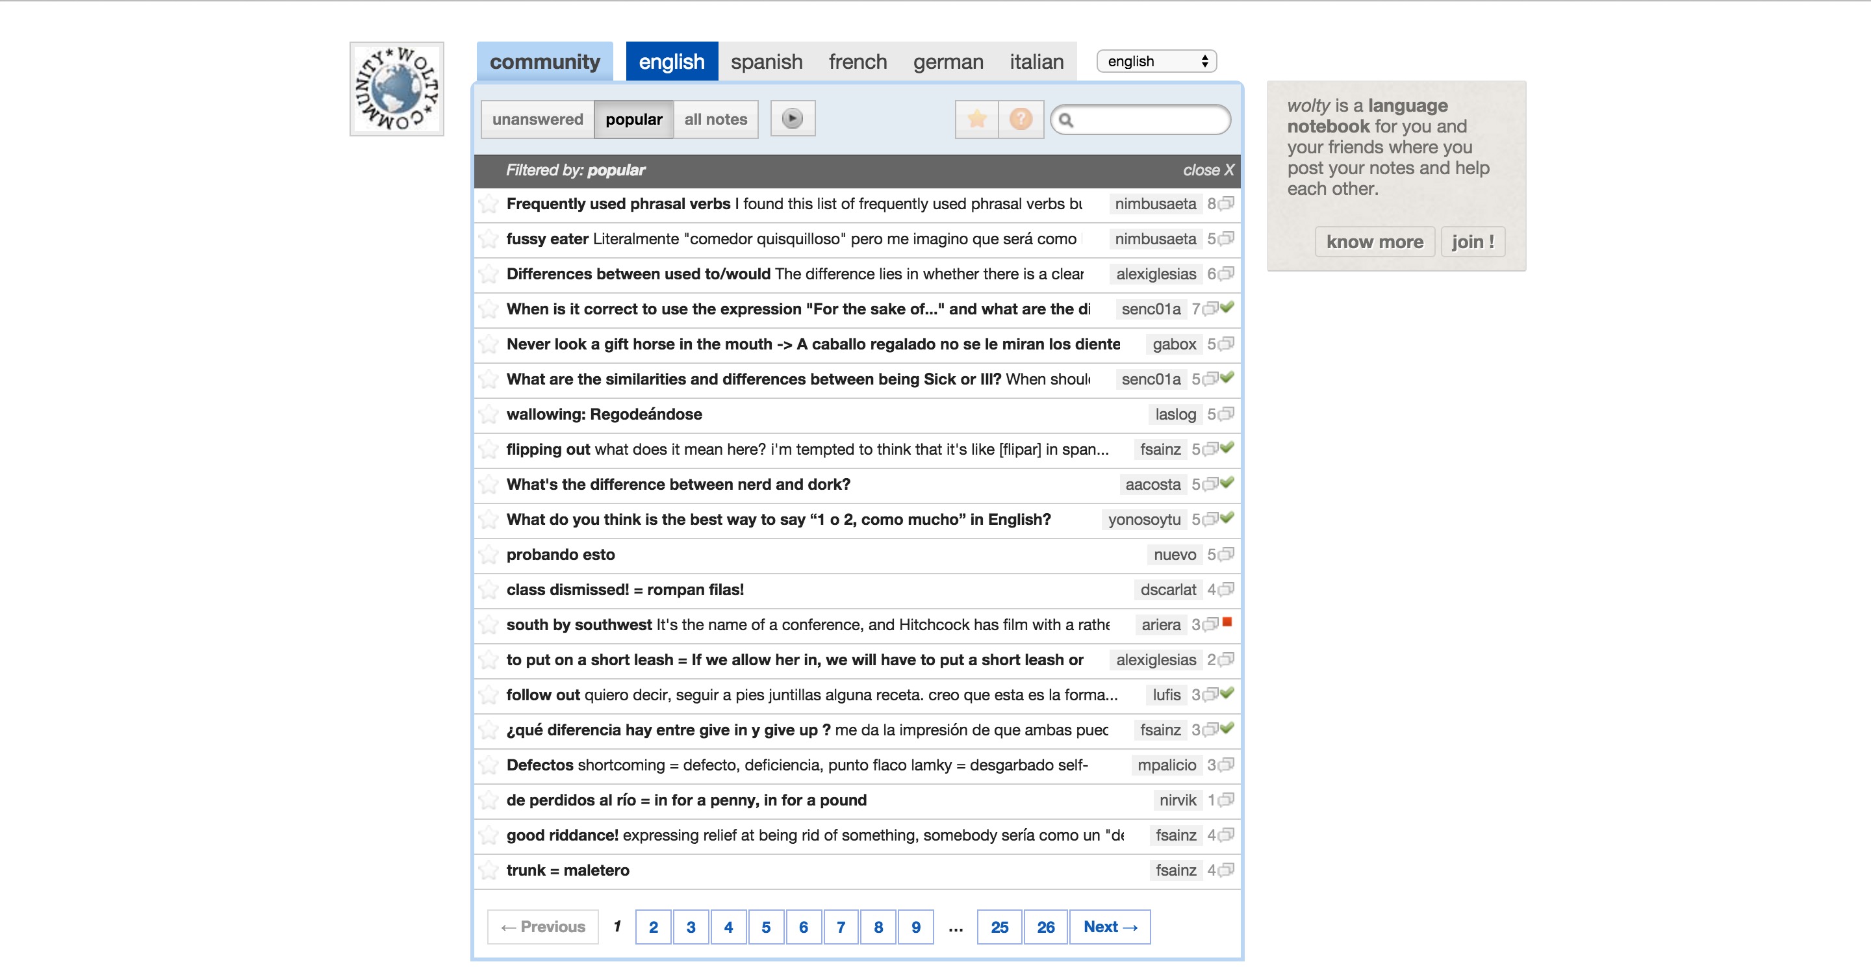
Task: Open user gabox's profile tag
Action: (1174, 344)
